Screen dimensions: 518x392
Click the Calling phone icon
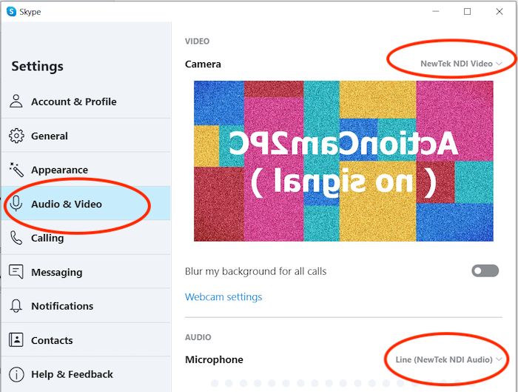[16, 238]
